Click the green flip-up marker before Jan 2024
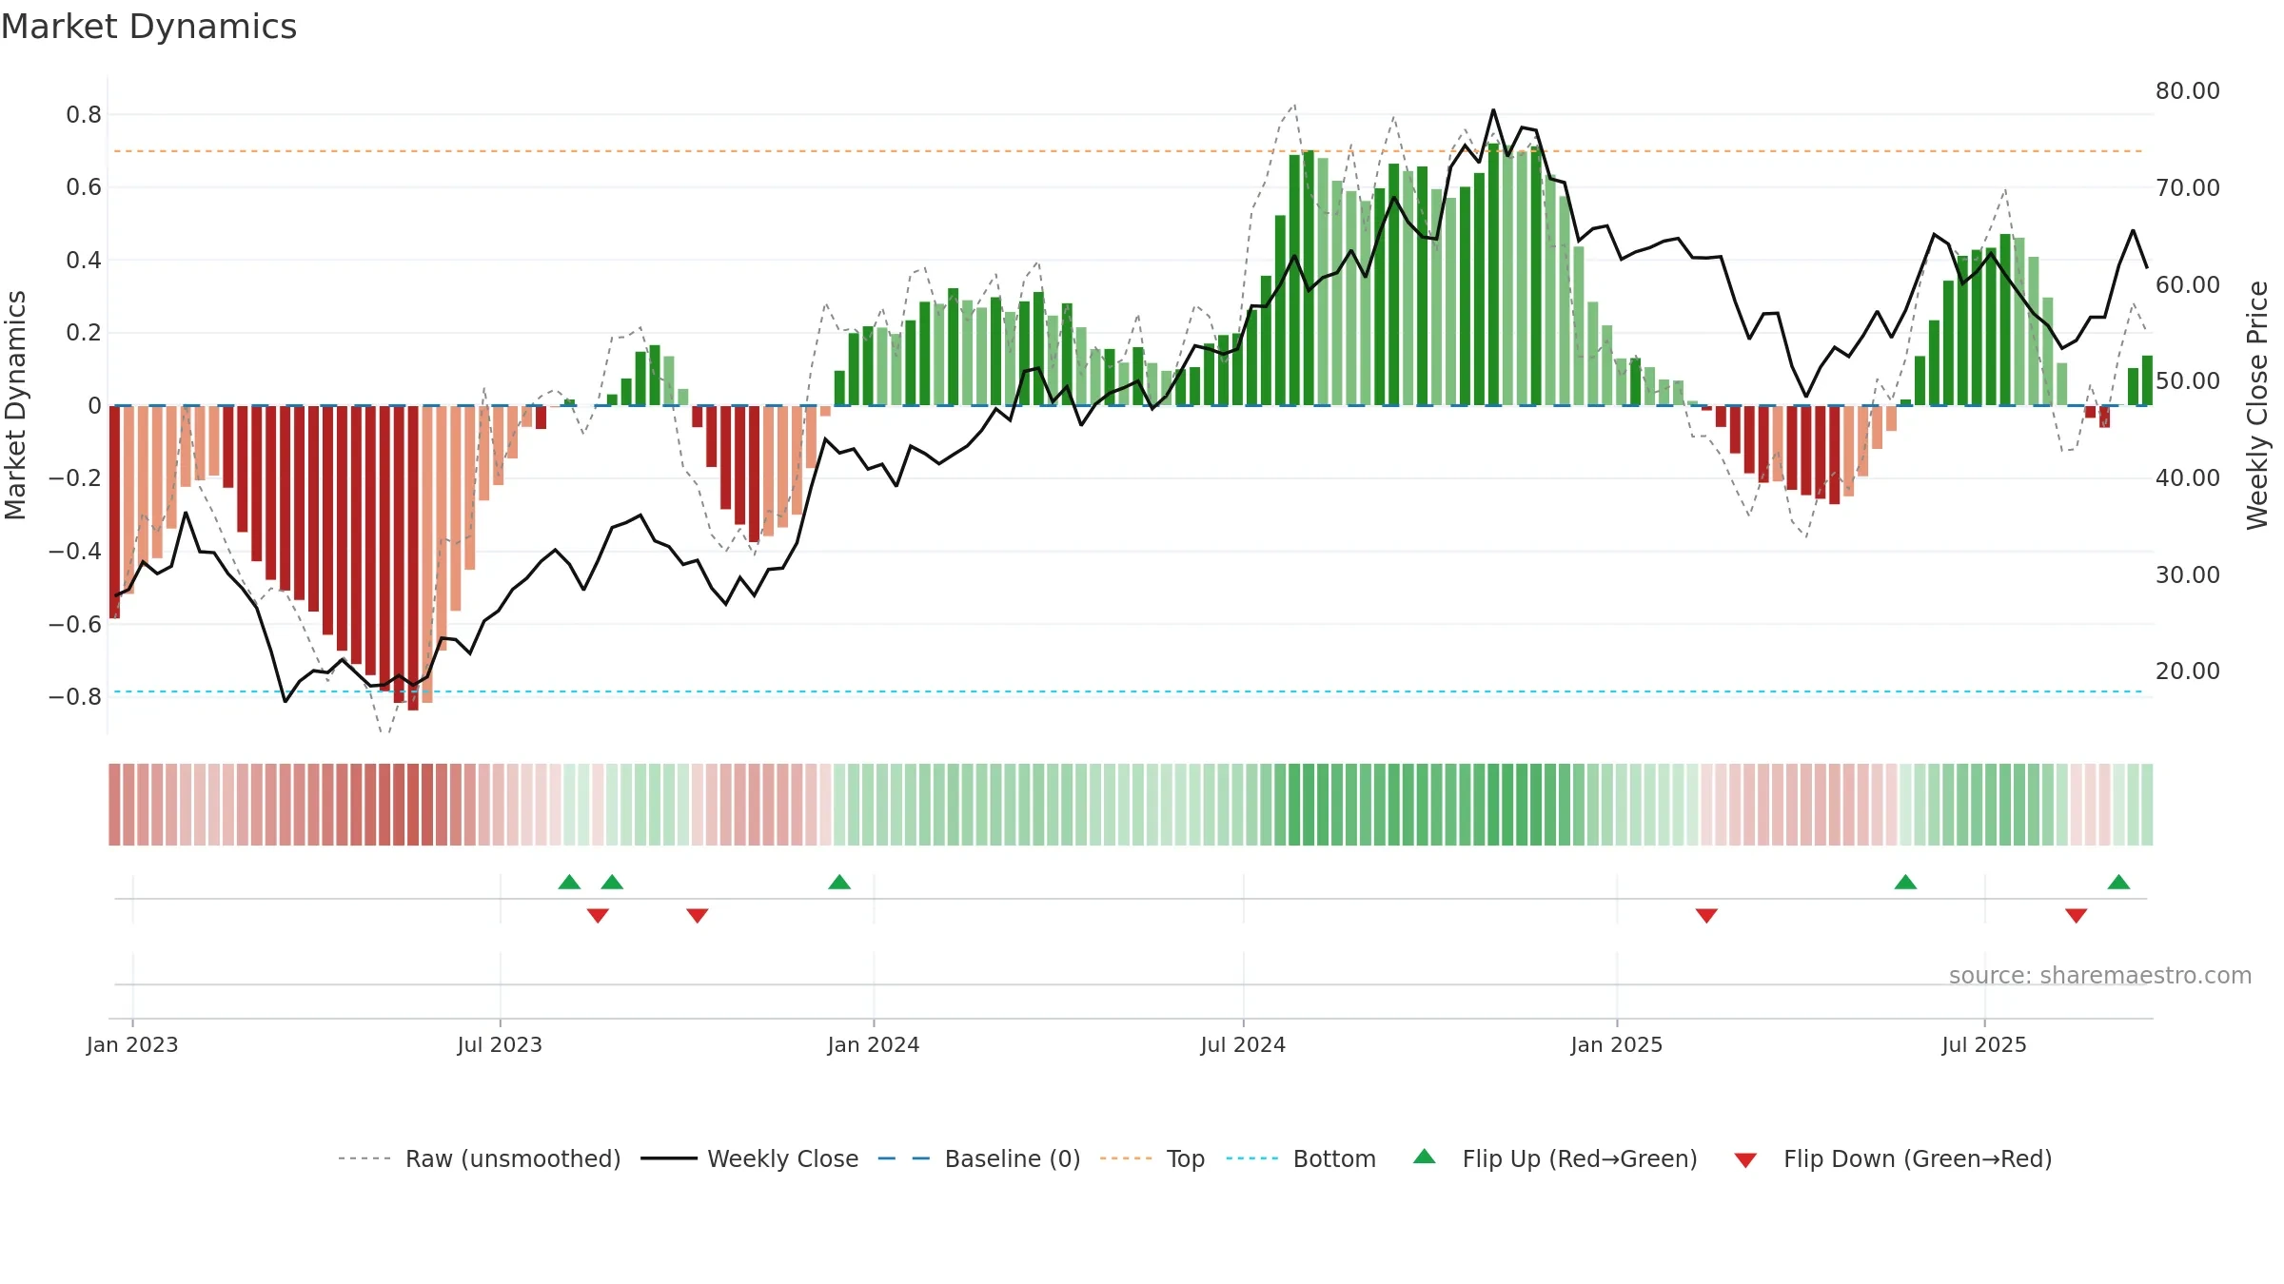Image resolution: width=2284 pixels, height=1284 pixels. 839,882
